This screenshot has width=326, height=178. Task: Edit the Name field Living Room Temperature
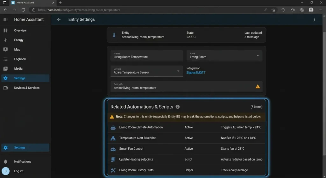click(147, 55)
